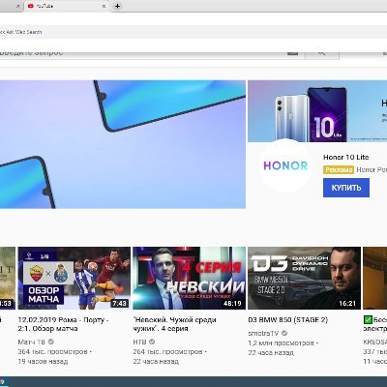This screenshot has height=387, width=387.
Task: Open title '12.02.2019 Рома - Порту' video
Action: tap(63, 324)
